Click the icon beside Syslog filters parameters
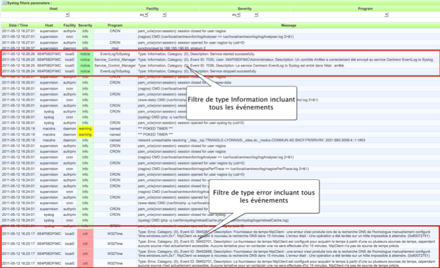This screenshot has height=268, width=440. 3,3
